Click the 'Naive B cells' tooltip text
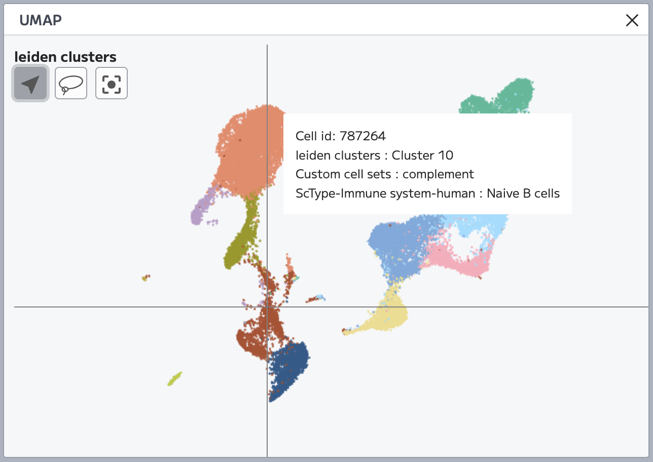Screen dimensions: 653x462 click(x=523, y=194)
